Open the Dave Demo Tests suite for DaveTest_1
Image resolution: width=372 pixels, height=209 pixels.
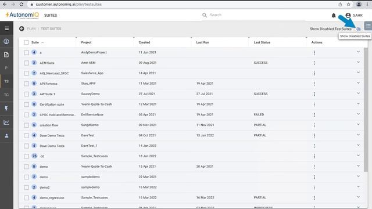(52, 146)
